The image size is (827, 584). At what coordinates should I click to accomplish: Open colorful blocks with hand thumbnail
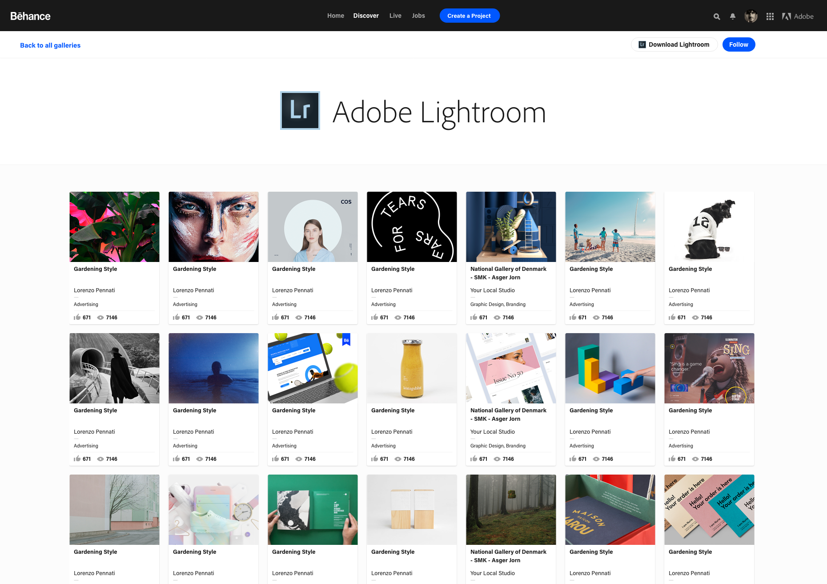point(610,368)
